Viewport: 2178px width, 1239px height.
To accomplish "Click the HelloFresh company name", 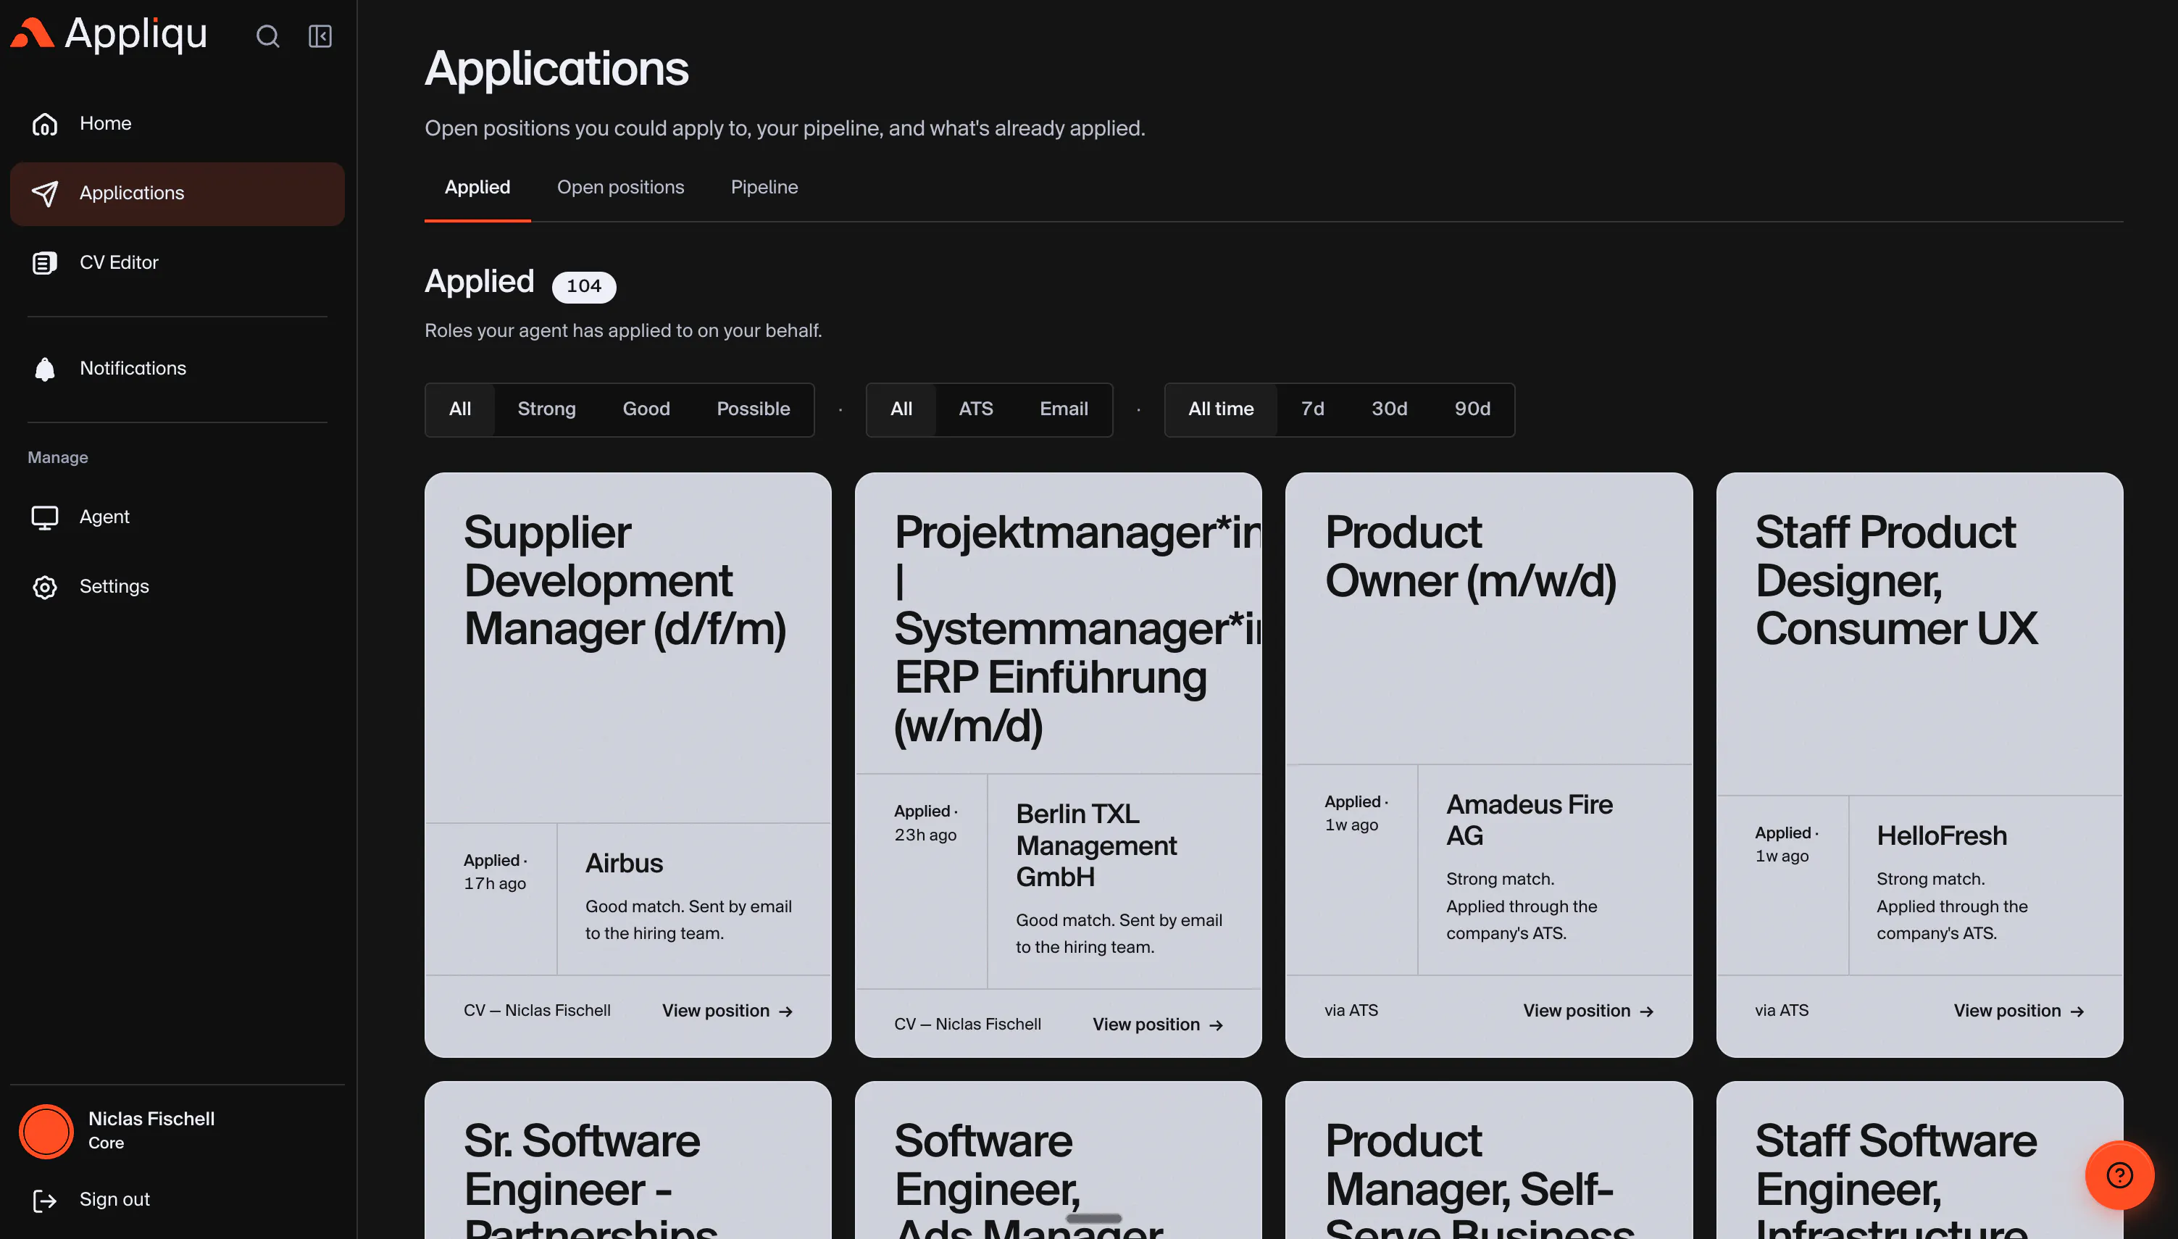I will [x=1942, y=835].
